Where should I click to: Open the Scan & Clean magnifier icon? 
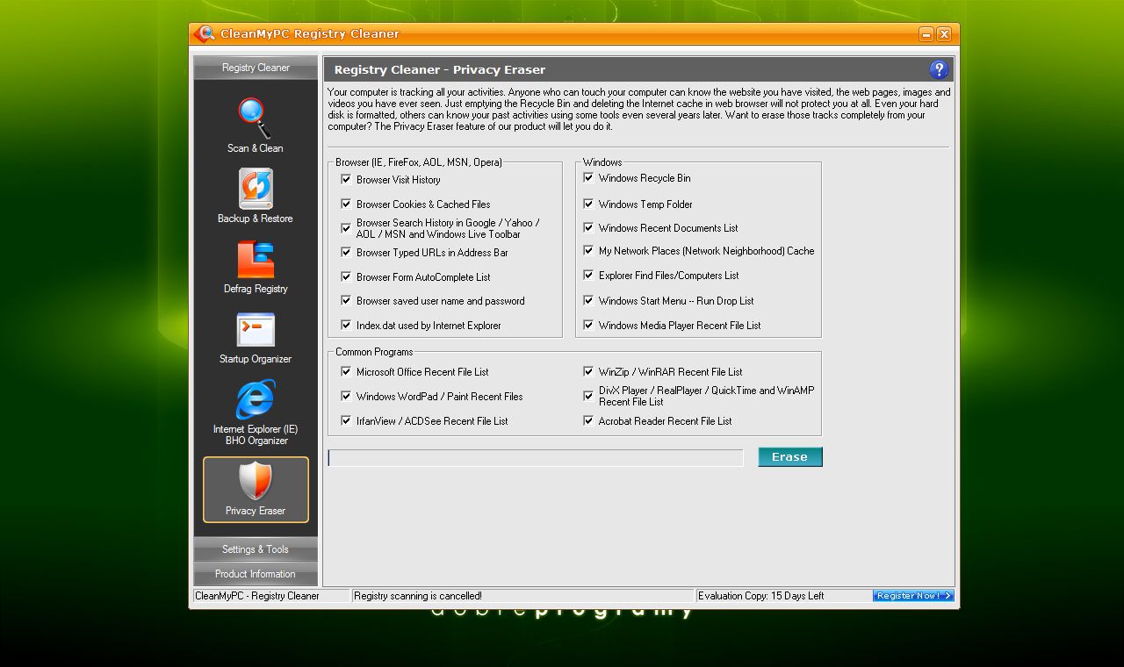[x=255, y=118]
